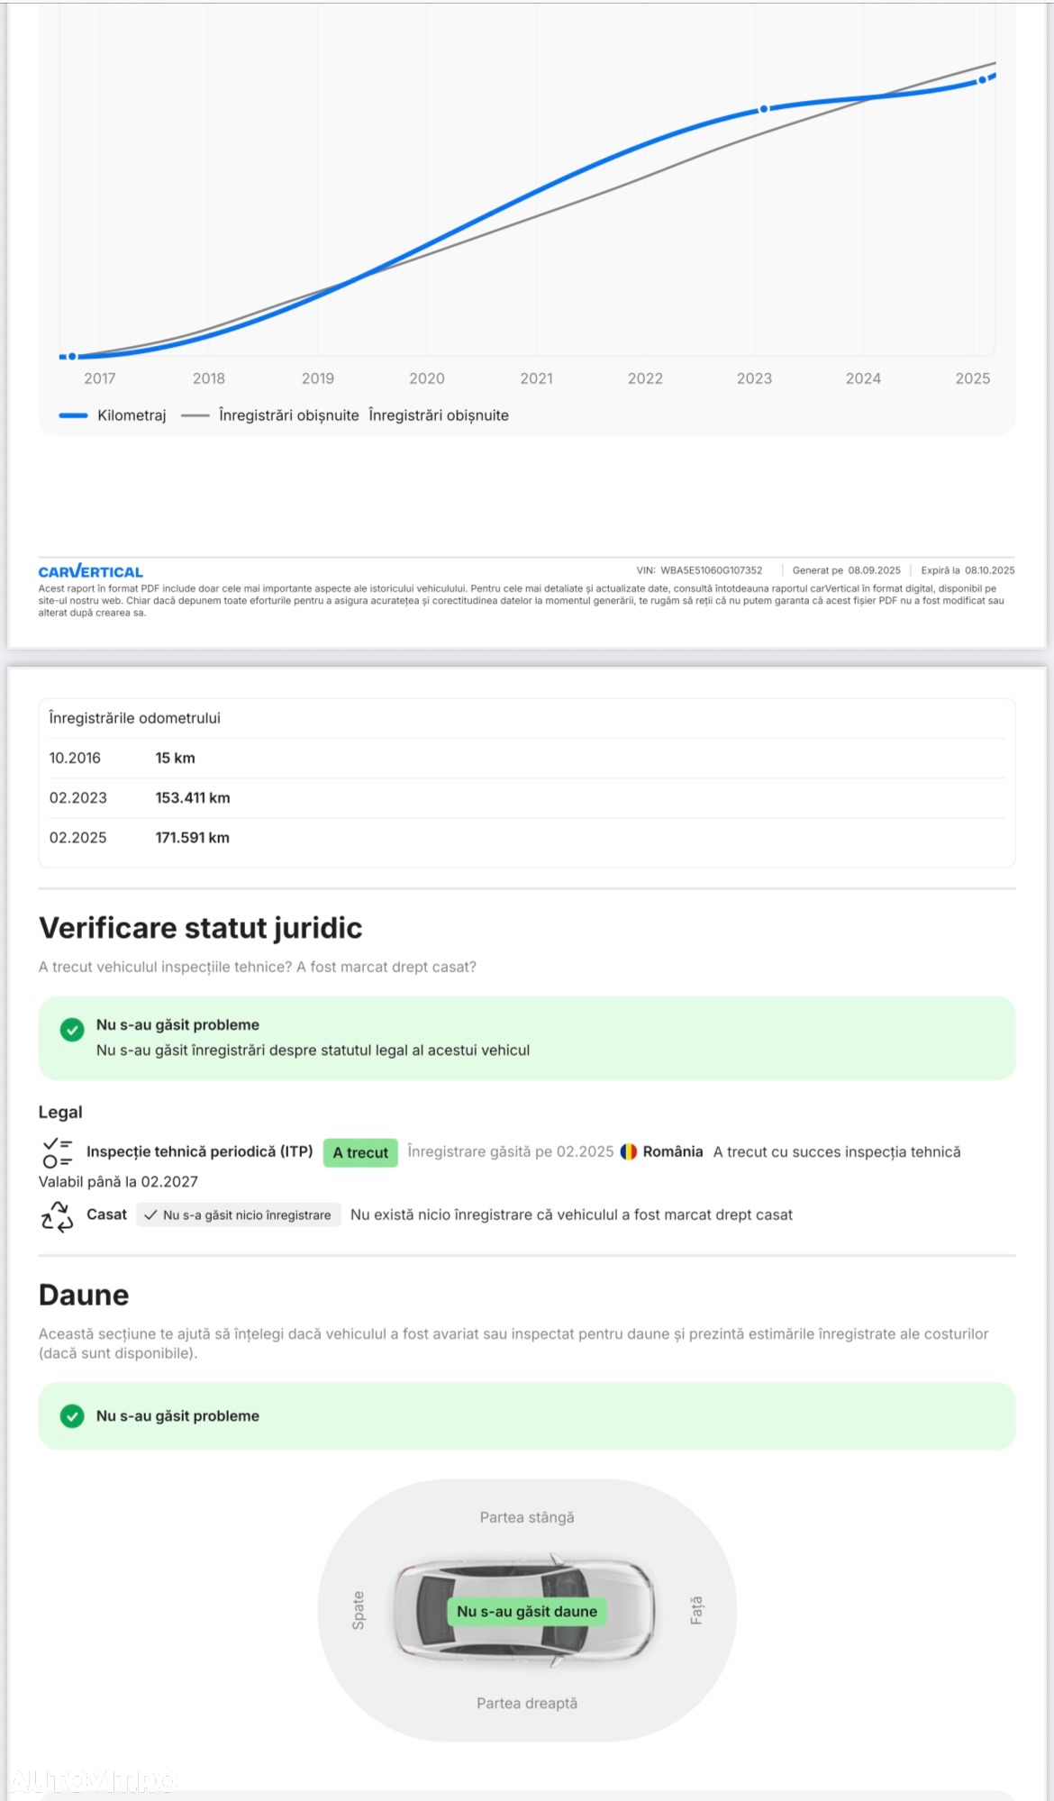
Task: Click the 2017 starting data point
Action: click(72, 357)
